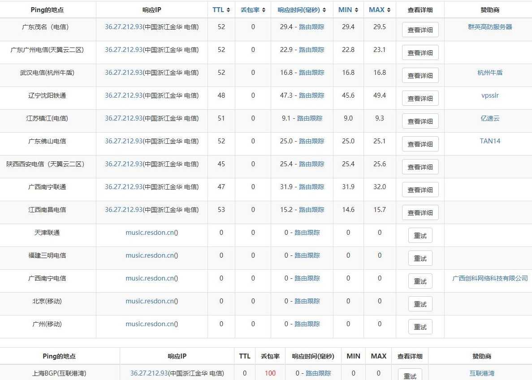
Task: Open sponsor link 亿速云
Action: (489, 118)
